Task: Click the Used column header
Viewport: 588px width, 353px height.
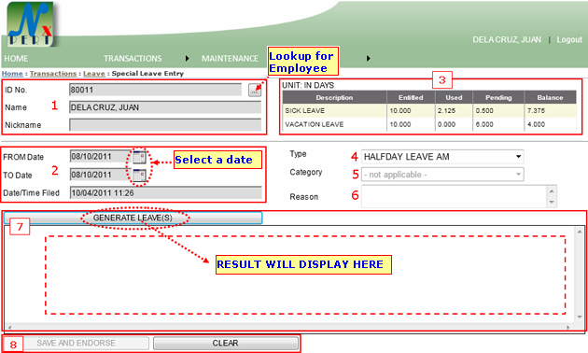Action: 454,97
